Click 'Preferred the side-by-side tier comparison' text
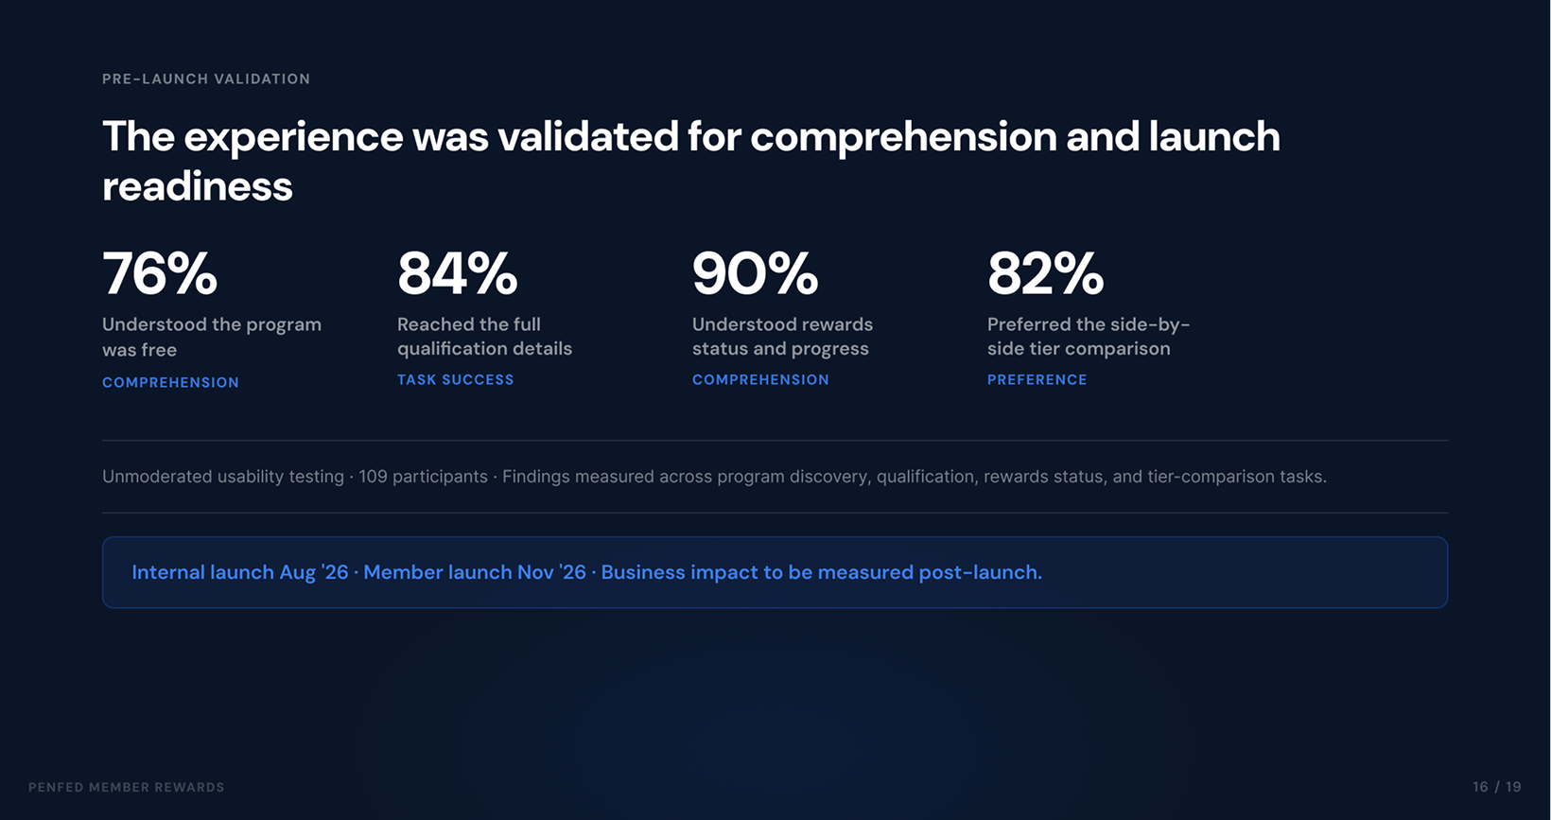 [1089, 336]
